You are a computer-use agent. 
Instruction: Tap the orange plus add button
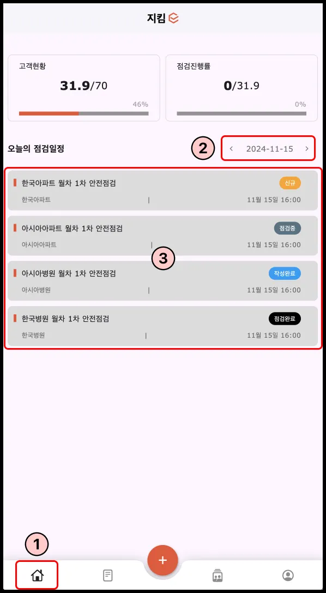163,560
